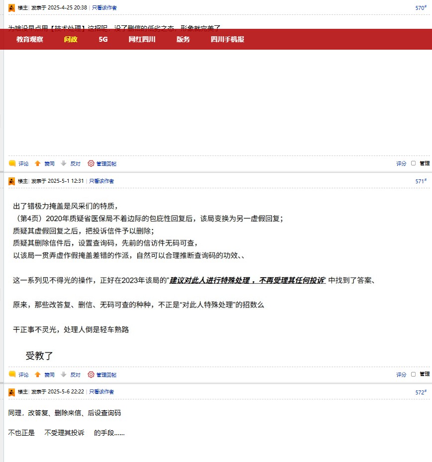The height and width of the screenshot is (462, 432).
Task: Open the 572# floor number link
Action: (421, 392)
